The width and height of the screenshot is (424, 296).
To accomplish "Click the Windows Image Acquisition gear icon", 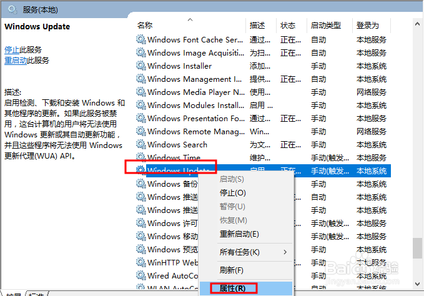I will click(x=141, y=52).
